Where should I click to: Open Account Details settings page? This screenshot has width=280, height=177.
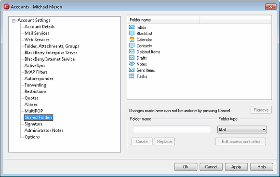(x=40, y=27)
